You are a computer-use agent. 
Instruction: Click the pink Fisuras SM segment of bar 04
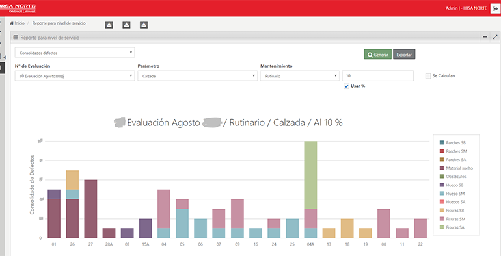coord(163,209)
